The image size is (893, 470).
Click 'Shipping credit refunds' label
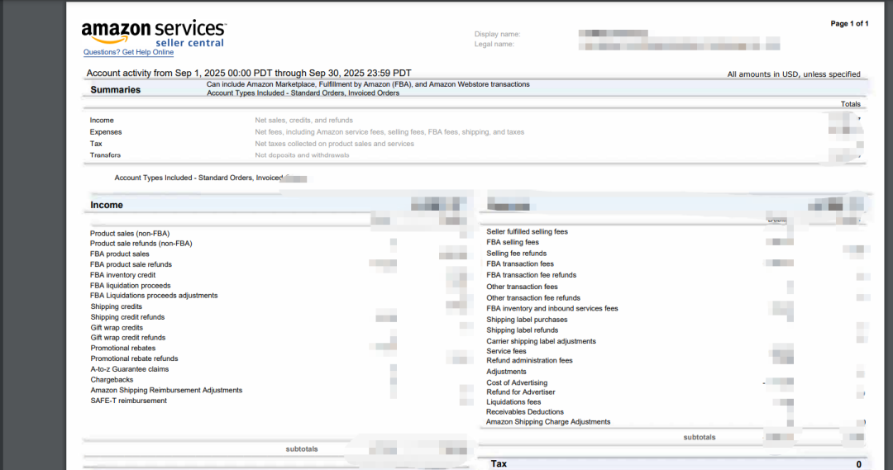(x=127, y=317)
